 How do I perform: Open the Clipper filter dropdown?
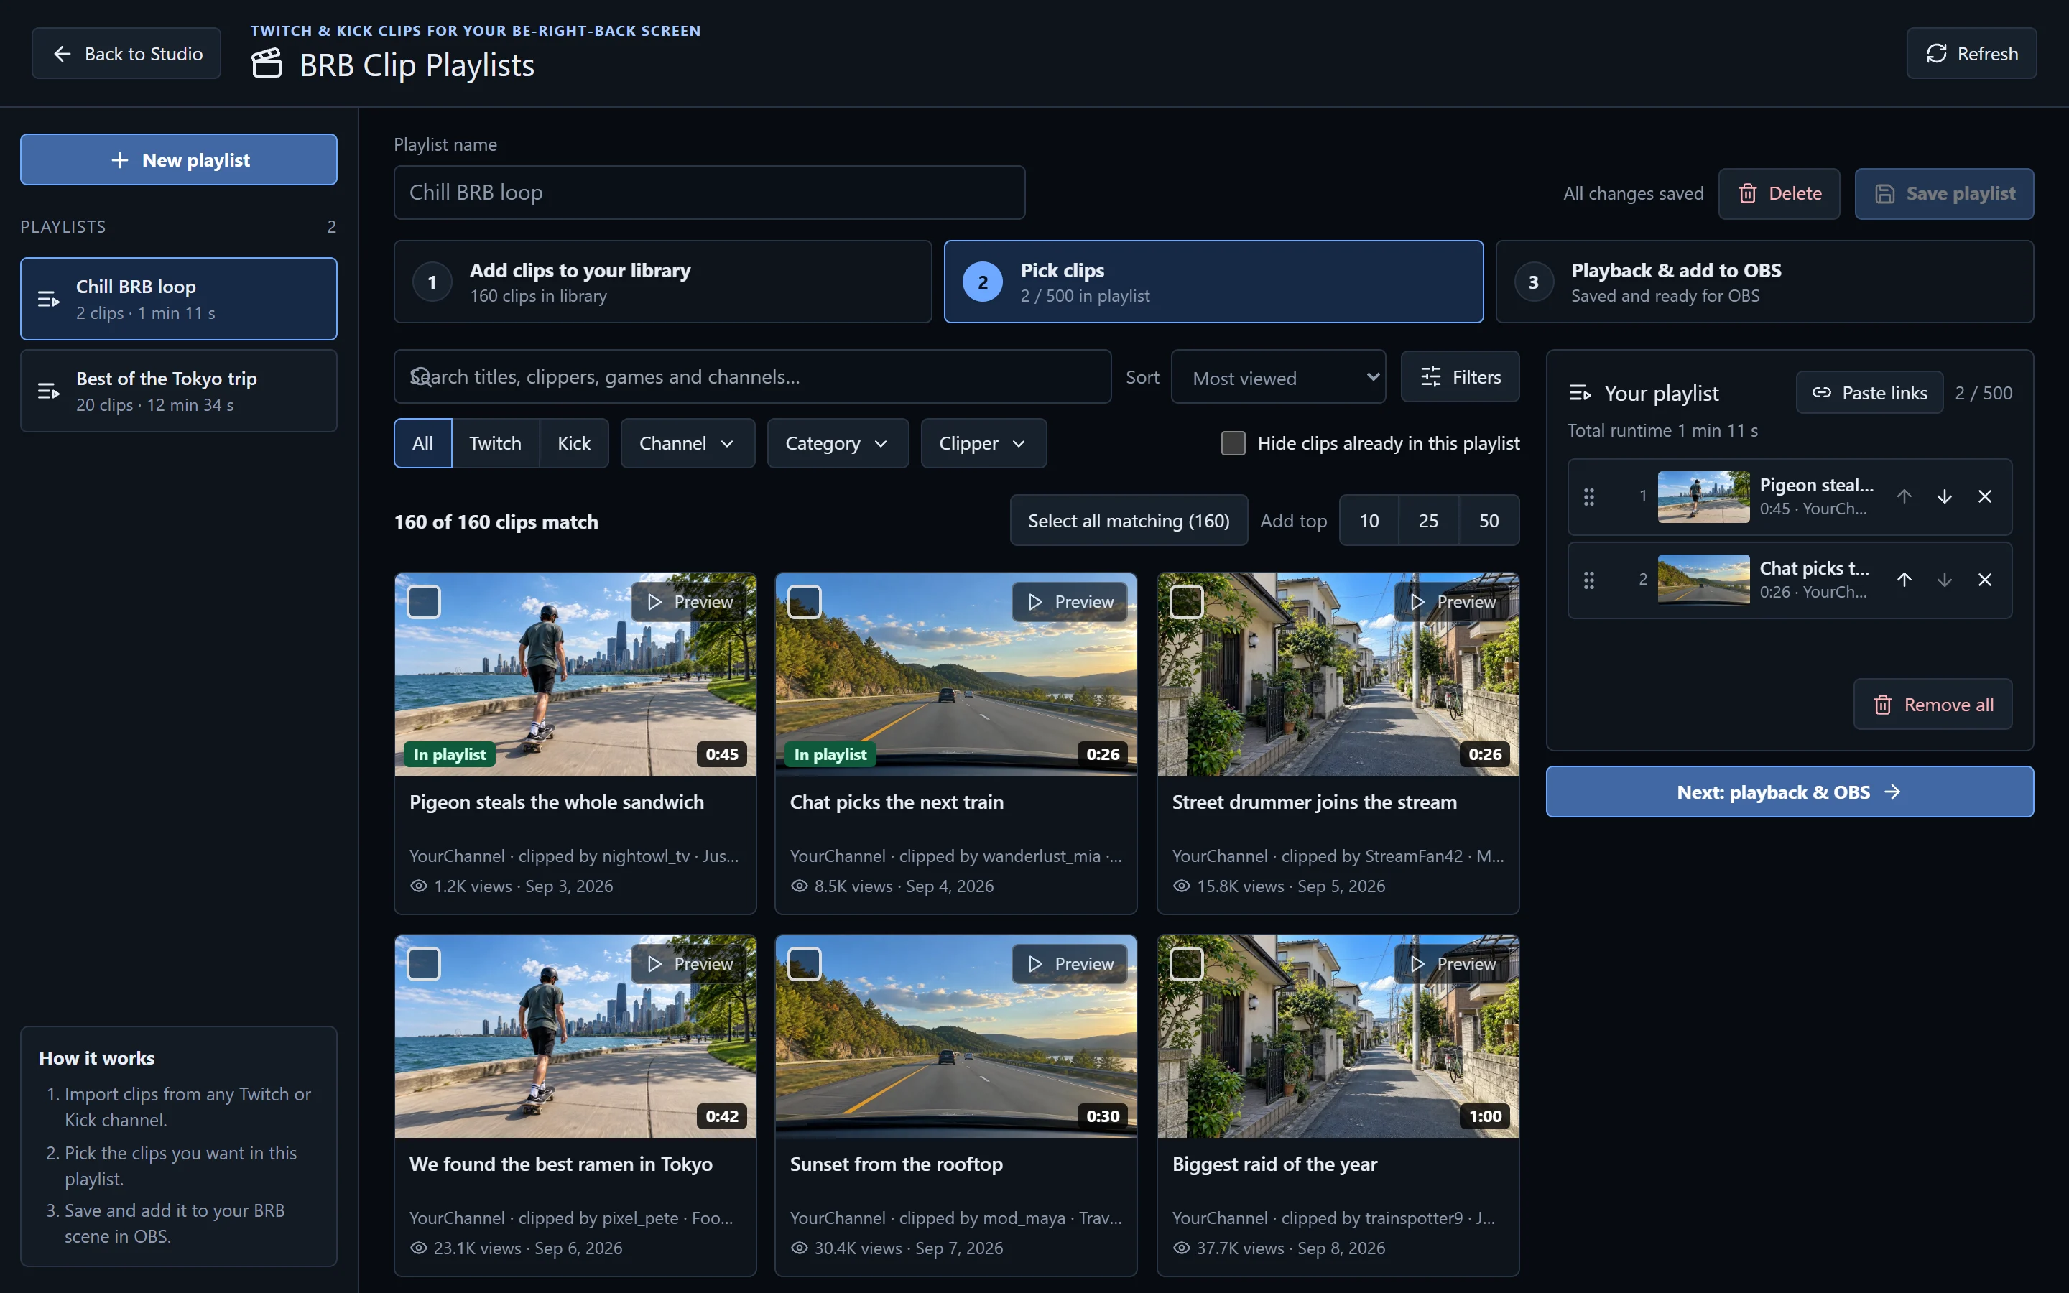[983, 443]
